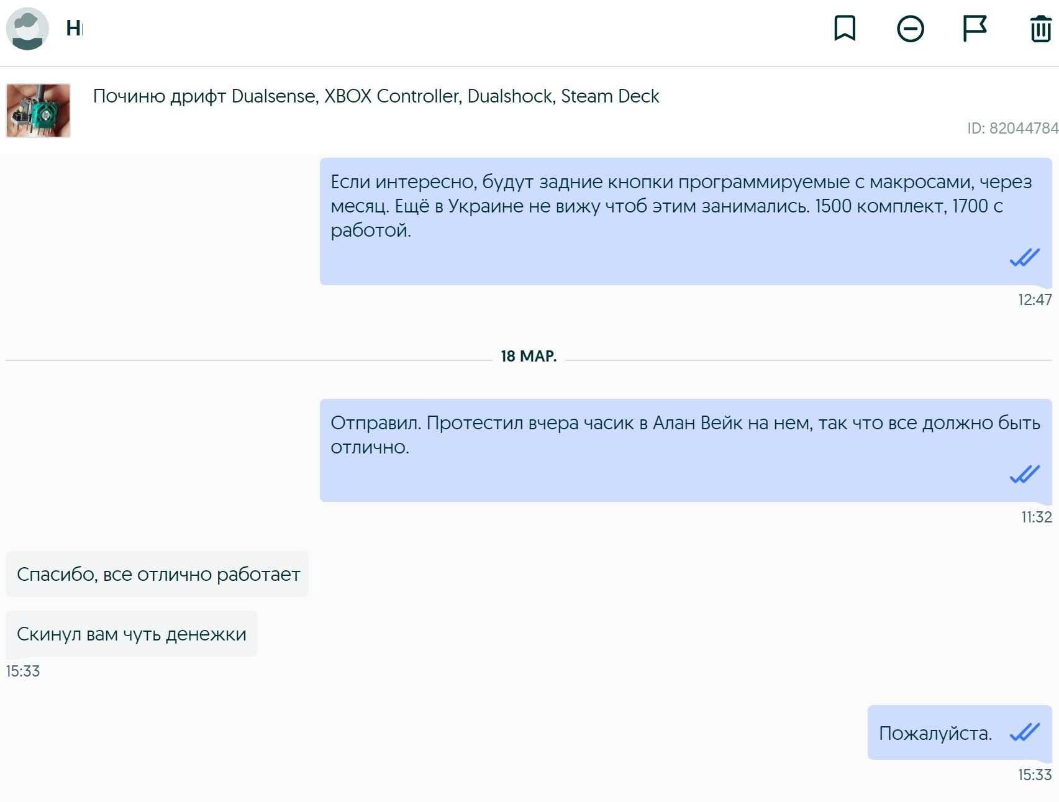
Task: Report the chat using the flag icon
Action: [x=975, y=29]
